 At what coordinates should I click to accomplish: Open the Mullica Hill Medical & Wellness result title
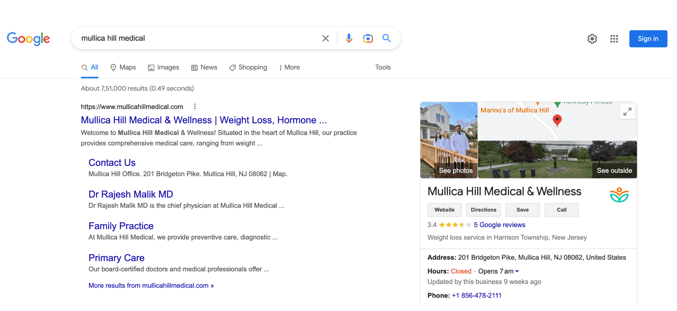204,120
